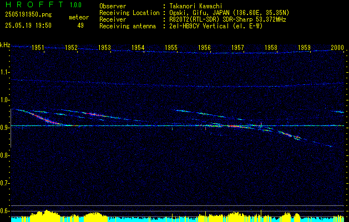Click the meteor count 49

pos(80,26)
